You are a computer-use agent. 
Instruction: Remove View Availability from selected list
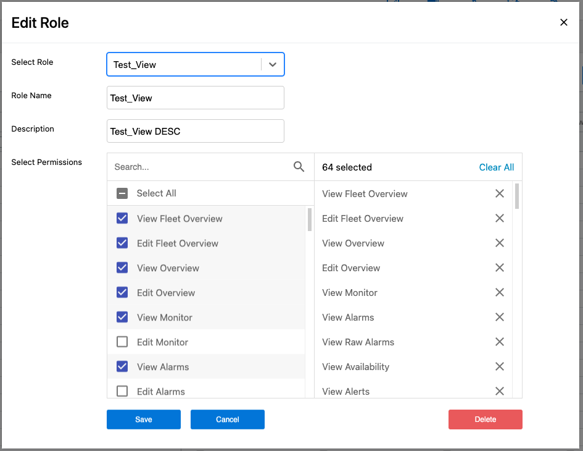click(x=499, y=367)
